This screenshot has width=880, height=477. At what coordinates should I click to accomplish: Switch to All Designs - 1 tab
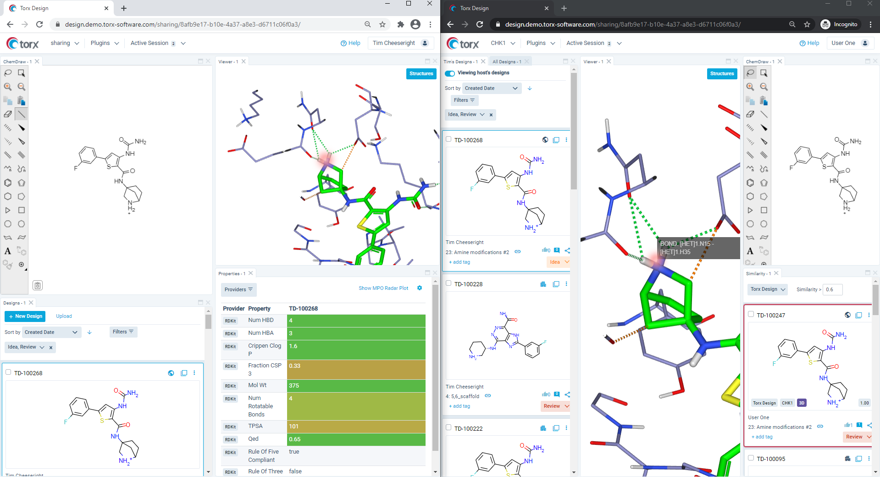pyautogui.click(x=506, y=61)
